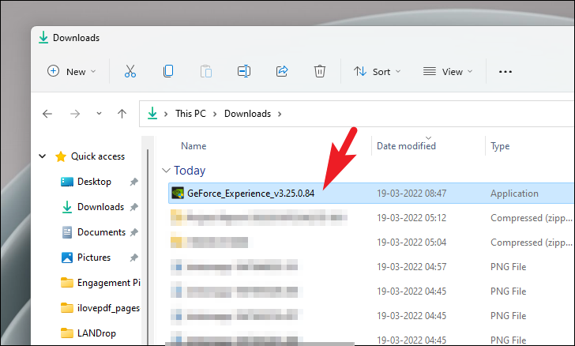
Task: Rename the selected file using toolbar icon
Action: click(x=244, y=71)
